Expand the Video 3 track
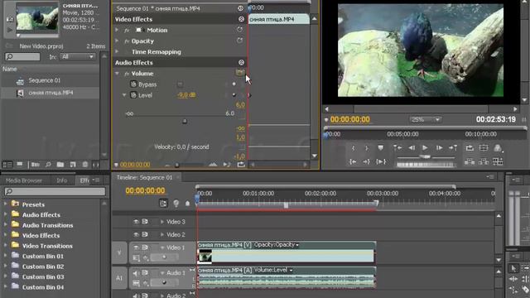Screen dimensions: 530x298 point(162,222)
